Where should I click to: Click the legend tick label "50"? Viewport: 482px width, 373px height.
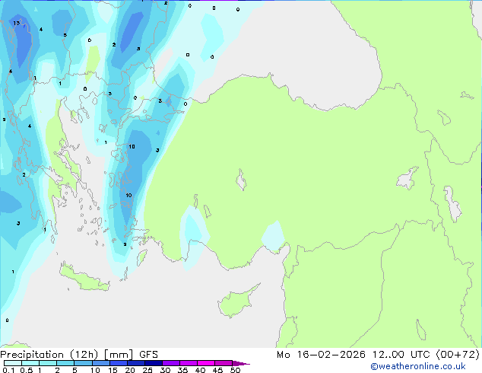point(236,370)
